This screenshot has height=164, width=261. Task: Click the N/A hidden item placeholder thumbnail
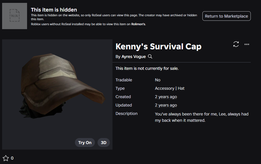(x=14, y=16)
